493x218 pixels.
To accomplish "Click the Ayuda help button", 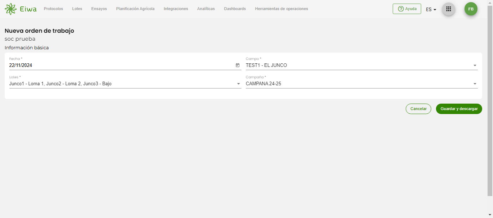I will click(x=407, y=9).
